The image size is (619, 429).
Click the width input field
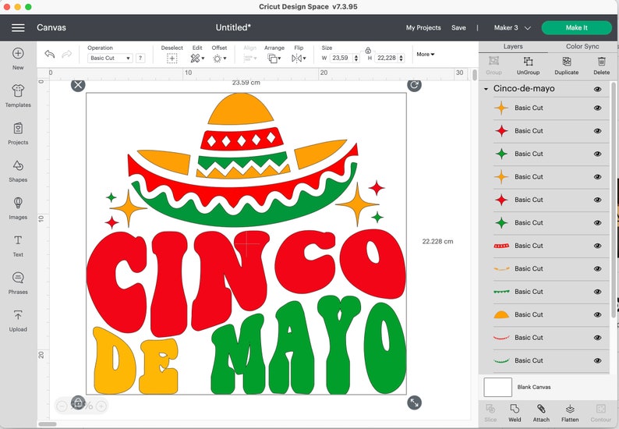coord(341,58)
